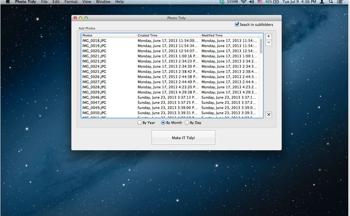This screenshot has height=216, width=350.
Task: Select IMG_0047.JPG in the list
Action: [94, 103]
